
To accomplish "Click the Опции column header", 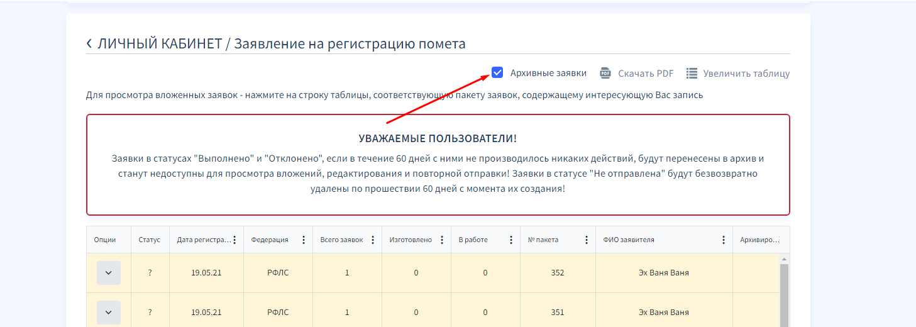I will (x=105, y=240).
